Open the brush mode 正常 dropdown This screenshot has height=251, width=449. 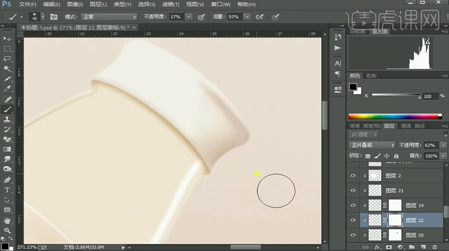[x=108, y=17]
